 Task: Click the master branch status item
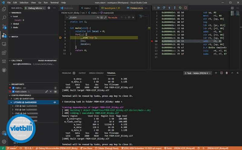(12, 148)
